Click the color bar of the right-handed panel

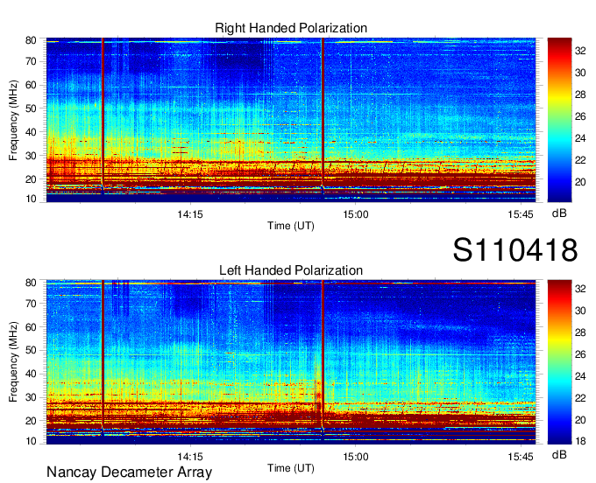tap(559, 120)
